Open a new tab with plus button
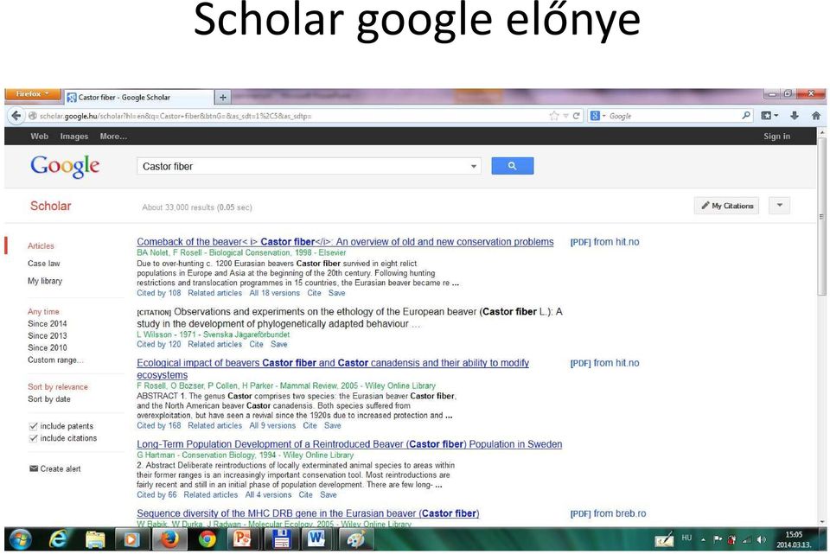The width and height of the screenshot is (830, 554). point(223,98)
